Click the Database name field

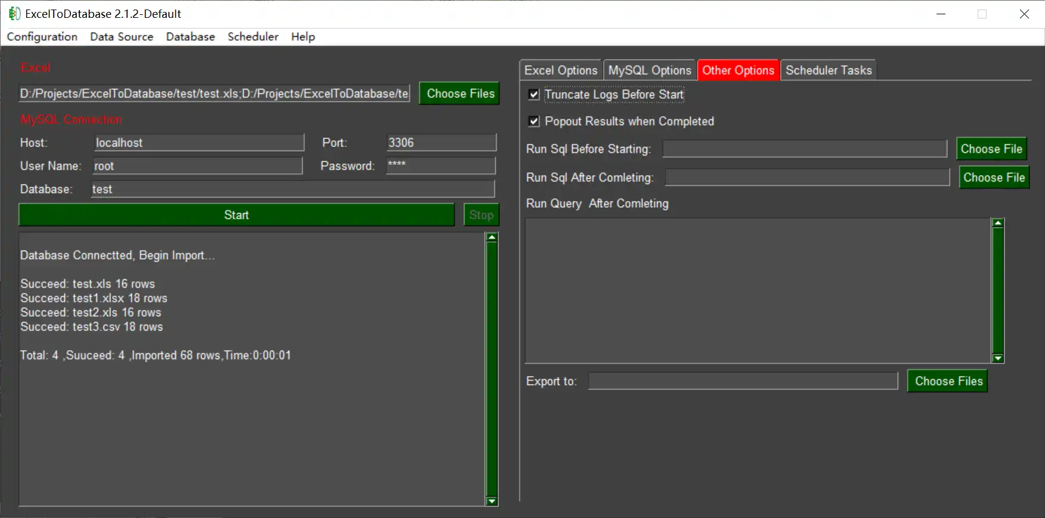click(293, 189)
